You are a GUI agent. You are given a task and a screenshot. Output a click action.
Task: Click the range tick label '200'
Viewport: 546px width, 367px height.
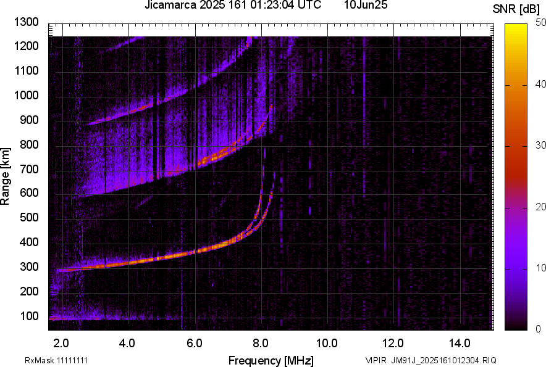29,291
